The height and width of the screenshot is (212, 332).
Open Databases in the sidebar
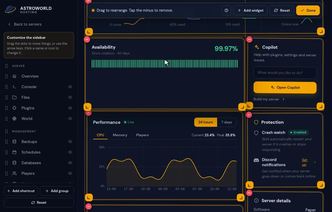pyautogui.click(x=31, y=163)
